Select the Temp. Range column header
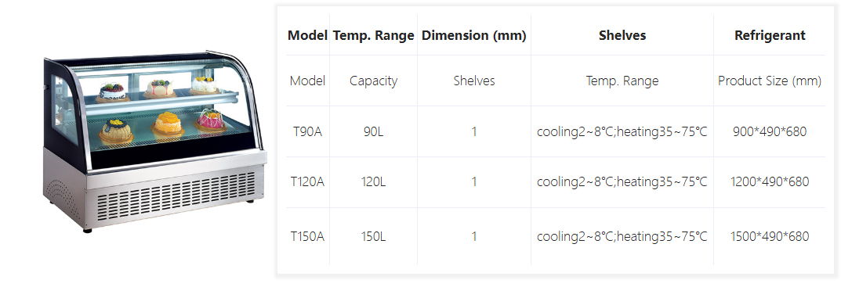The image size is (841, 305). [x=373, y=35]
